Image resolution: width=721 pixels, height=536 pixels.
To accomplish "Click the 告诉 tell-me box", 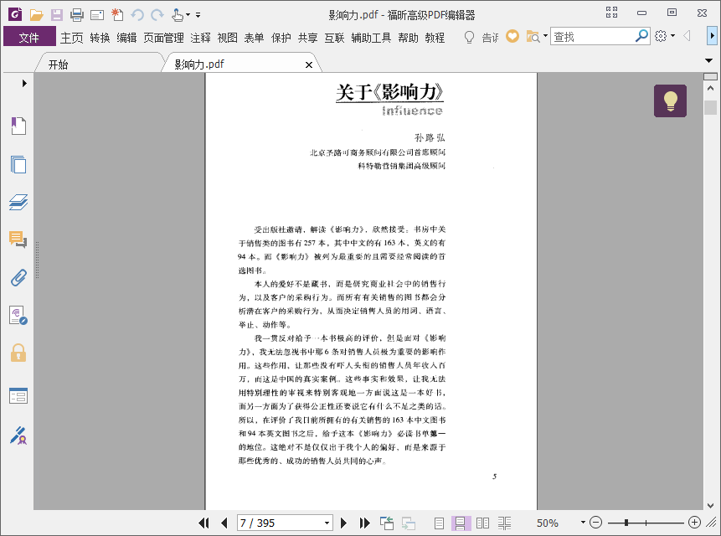I will point(482,37).
